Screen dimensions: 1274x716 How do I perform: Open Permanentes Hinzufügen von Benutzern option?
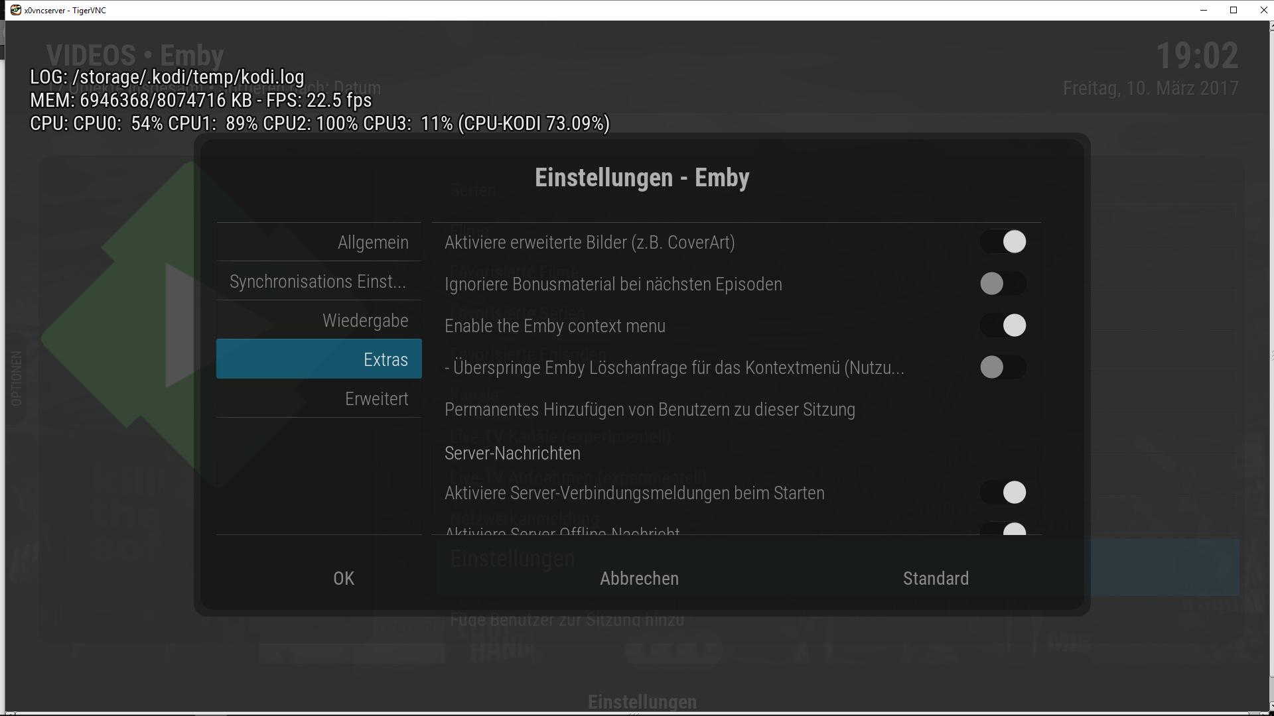pos(736,410)
